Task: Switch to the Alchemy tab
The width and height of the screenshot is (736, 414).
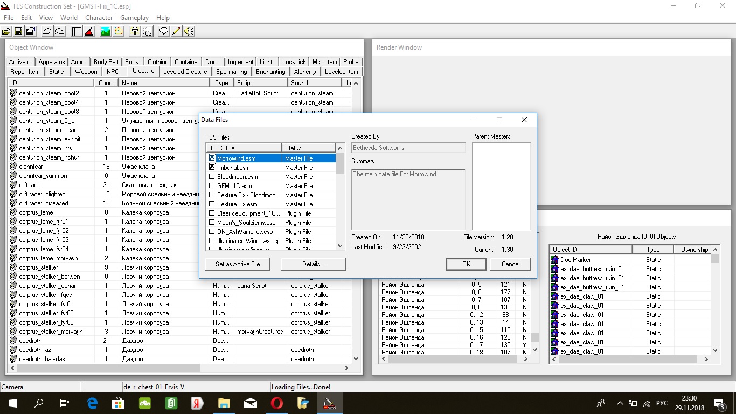Action: (305, 71)
